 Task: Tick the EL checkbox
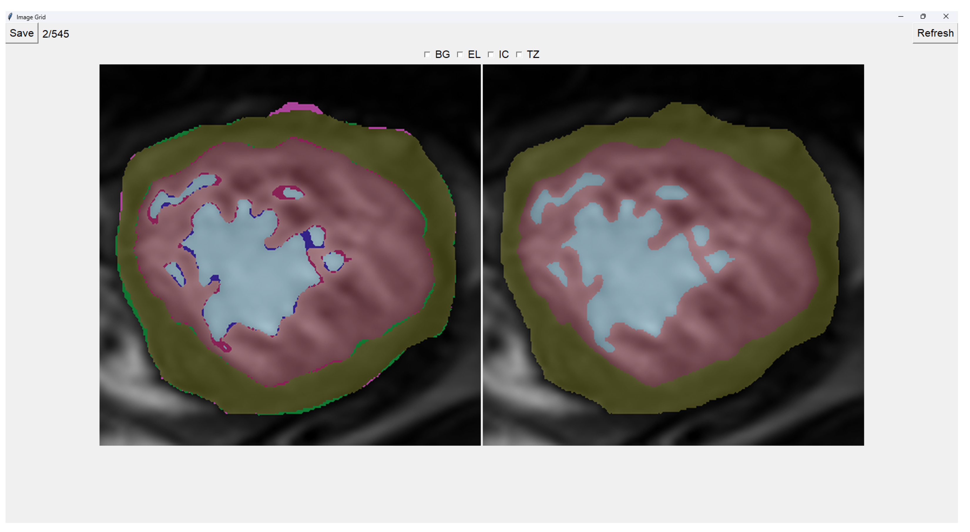point(460,55)
